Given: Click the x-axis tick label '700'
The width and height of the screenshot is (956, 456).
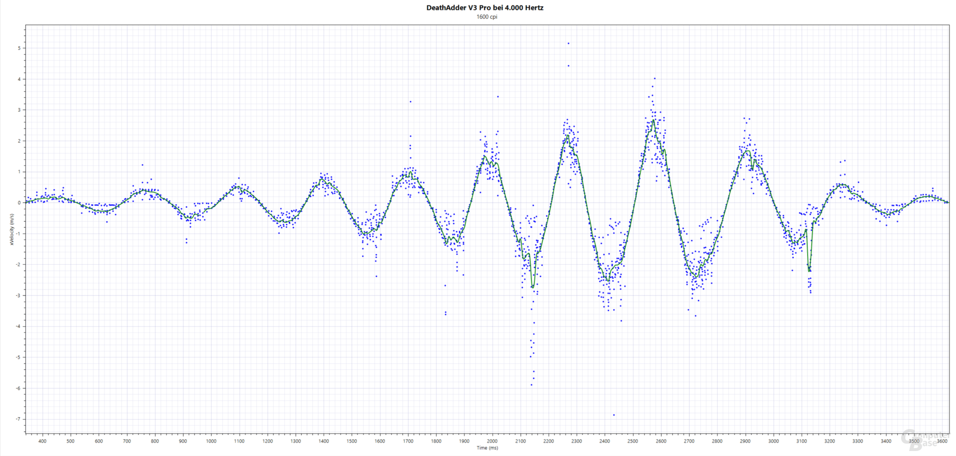Looking at the screenshot, I should point(127,441).
